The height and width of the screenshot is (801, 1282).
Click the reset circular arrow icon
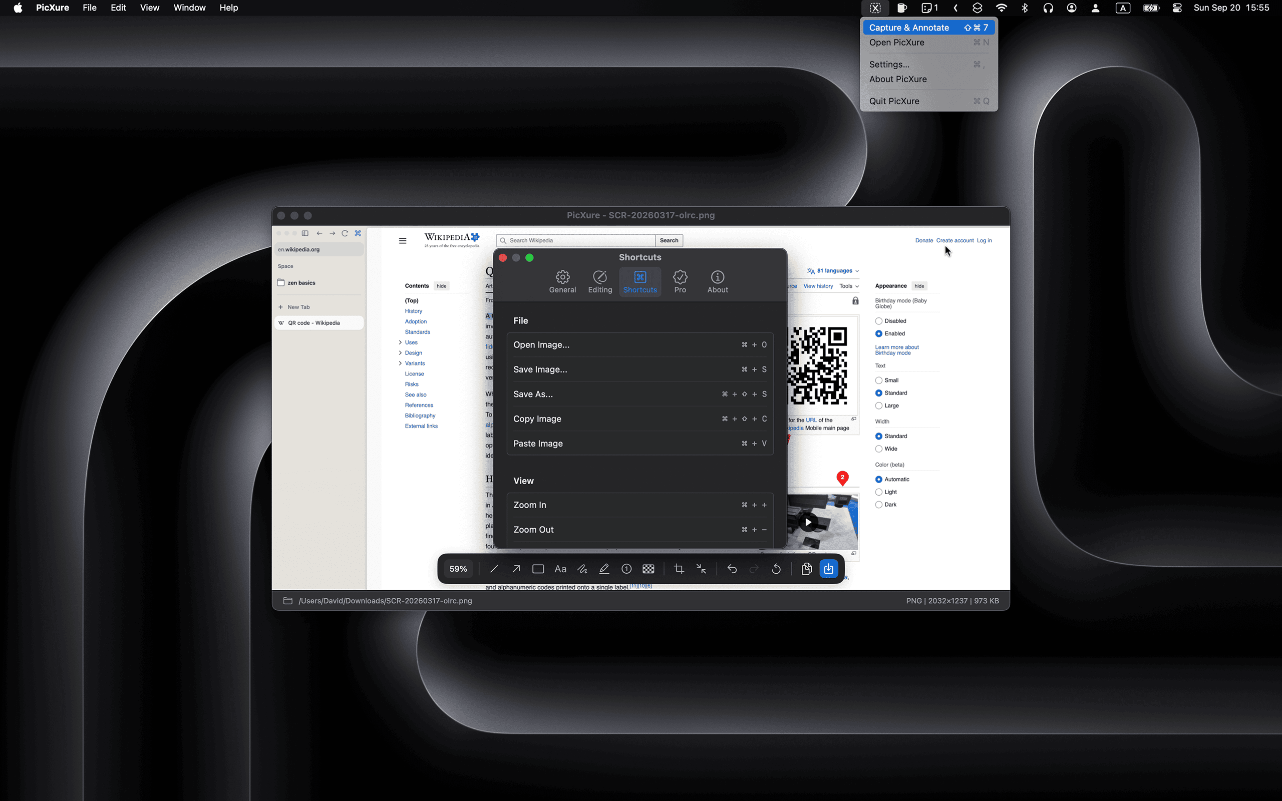[x=776, y=568]
